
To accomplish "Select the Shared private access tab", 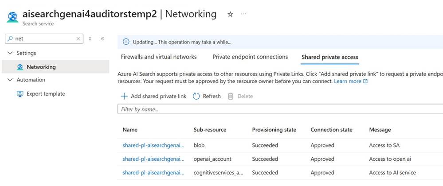I will coord(330,57).
